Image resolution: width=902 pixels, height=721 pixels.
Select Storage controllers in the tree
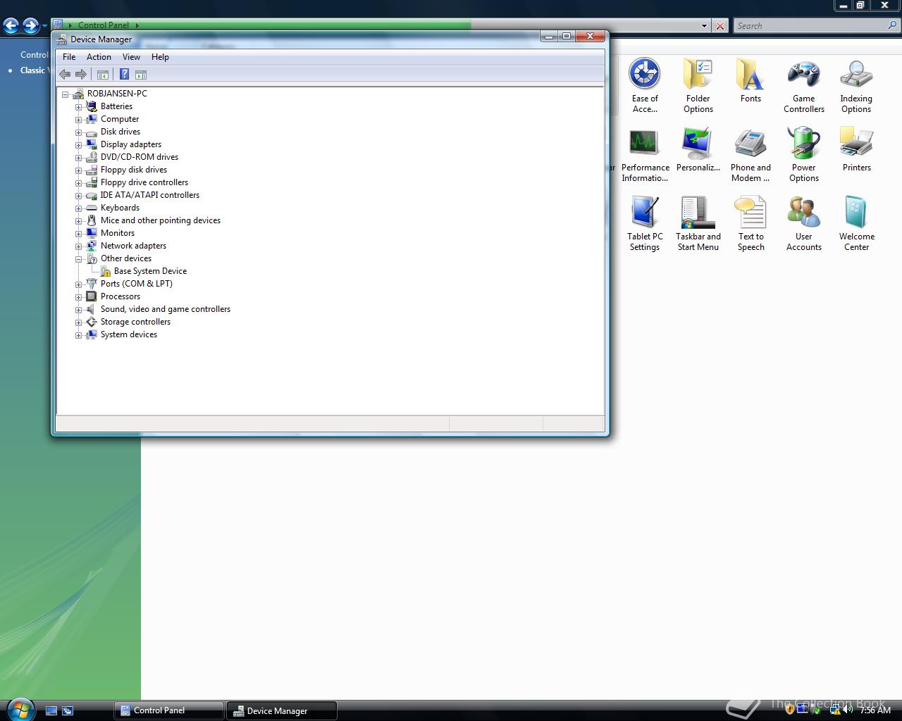point(135,322)
